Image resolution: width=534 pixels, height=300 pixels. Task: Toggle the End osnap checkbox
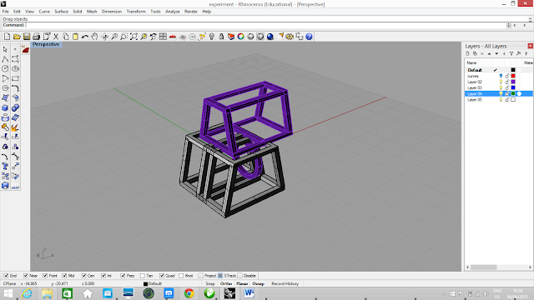[6, 276]
